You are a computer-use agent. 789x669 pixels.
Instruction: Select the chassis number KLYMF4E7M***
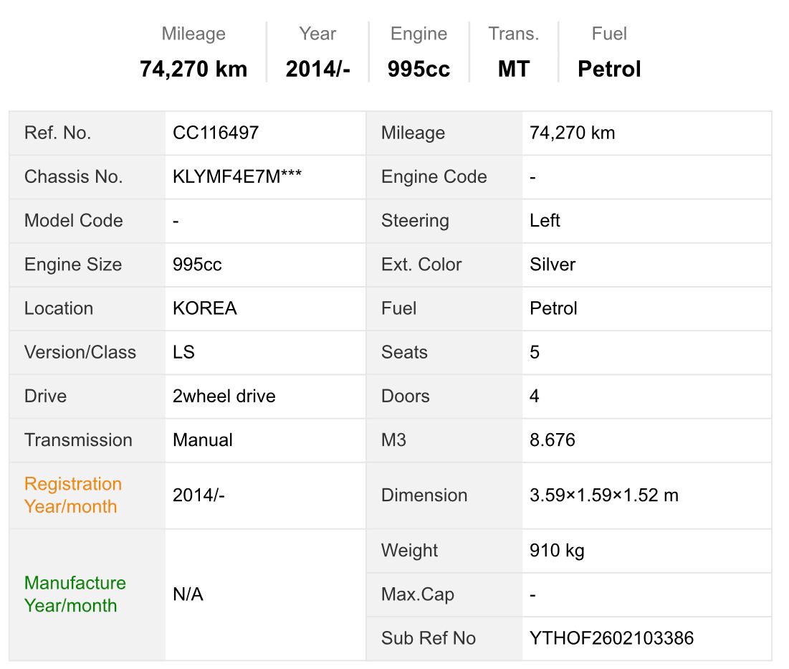pos(237,176)
